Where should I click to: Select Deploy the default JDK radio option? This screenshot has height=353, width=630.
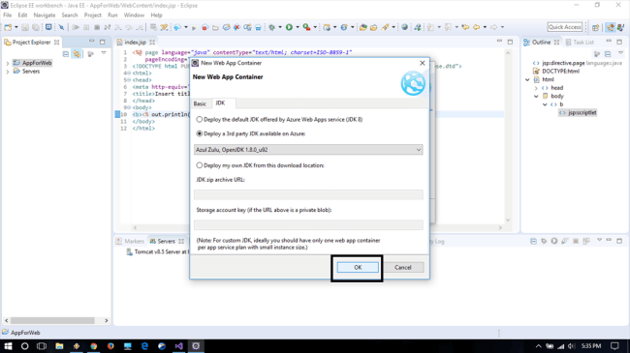pyautogui.click(x=200, y=120)
